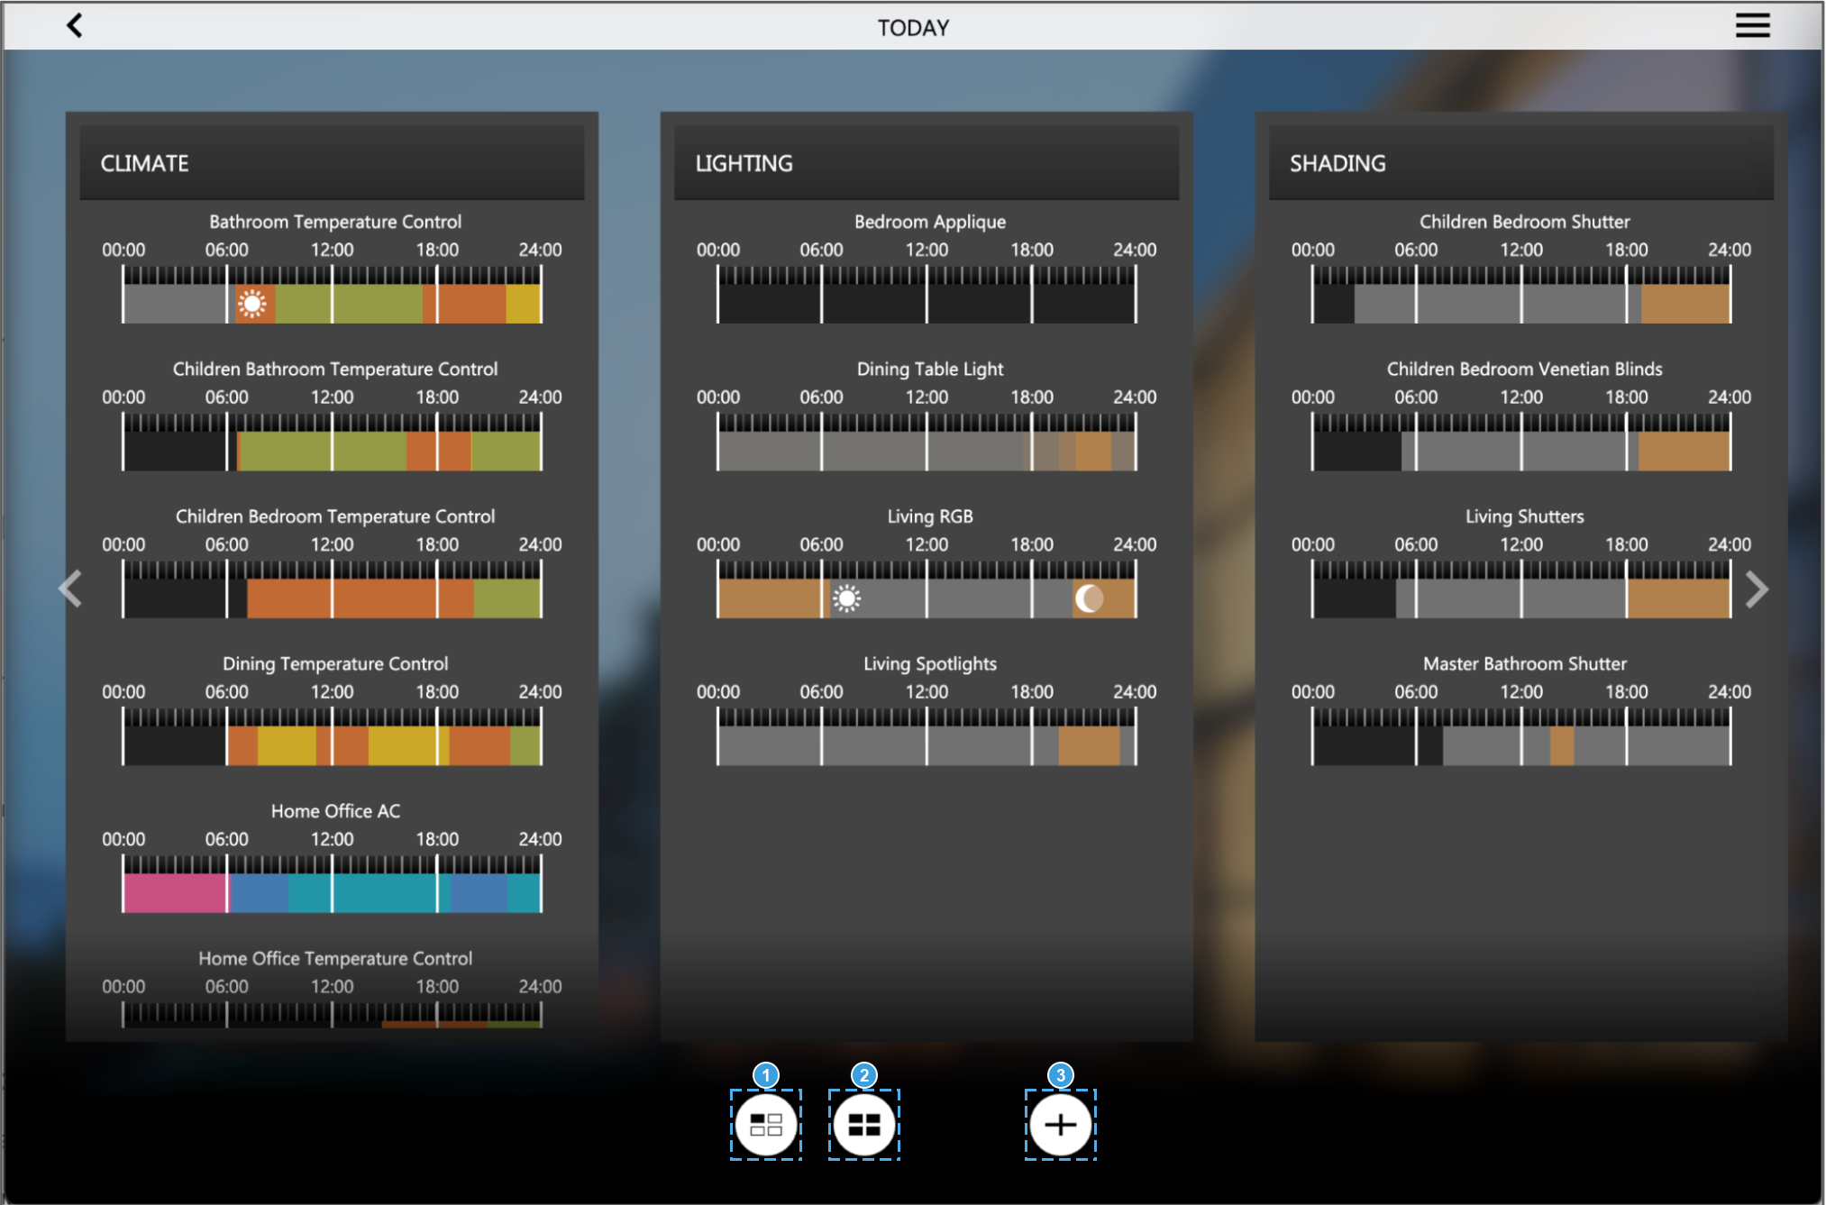Open the LIGHTING panel header
Screen dimensions: 1826x1205
[927, 163]
